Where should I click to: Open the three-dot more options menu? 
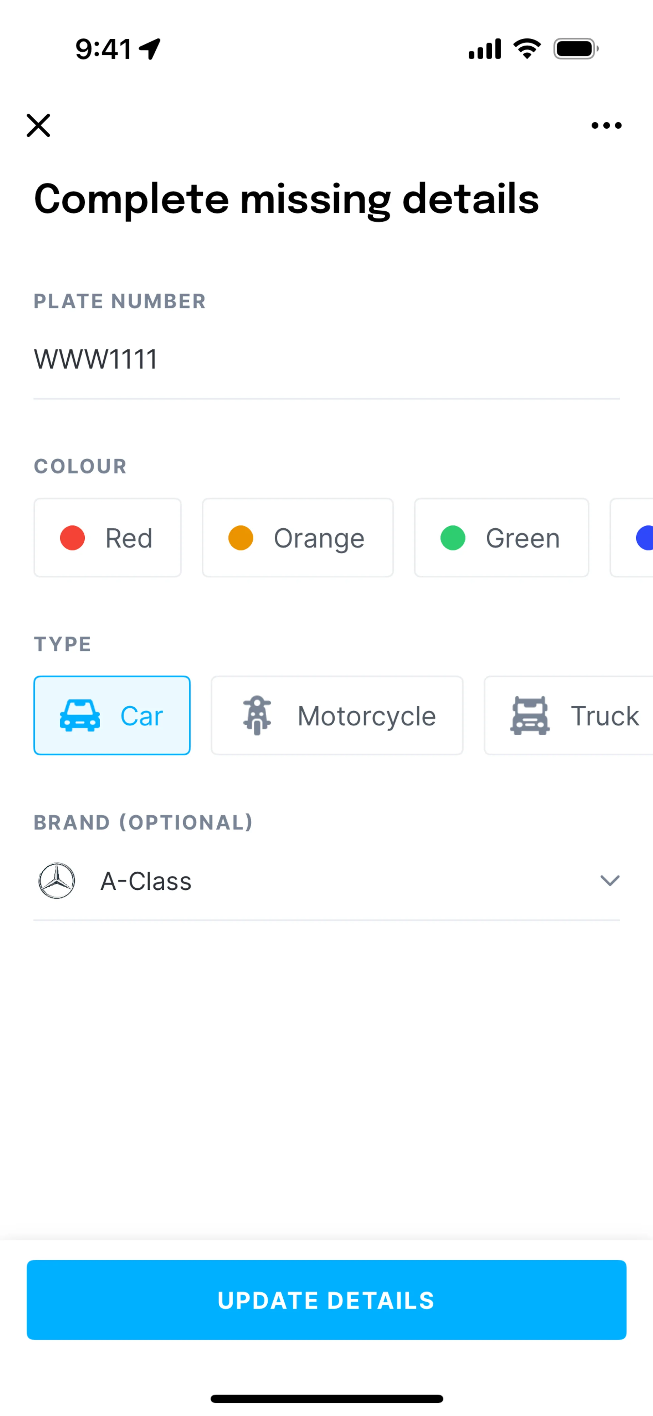pyautogui.click(x=606, y=125)
